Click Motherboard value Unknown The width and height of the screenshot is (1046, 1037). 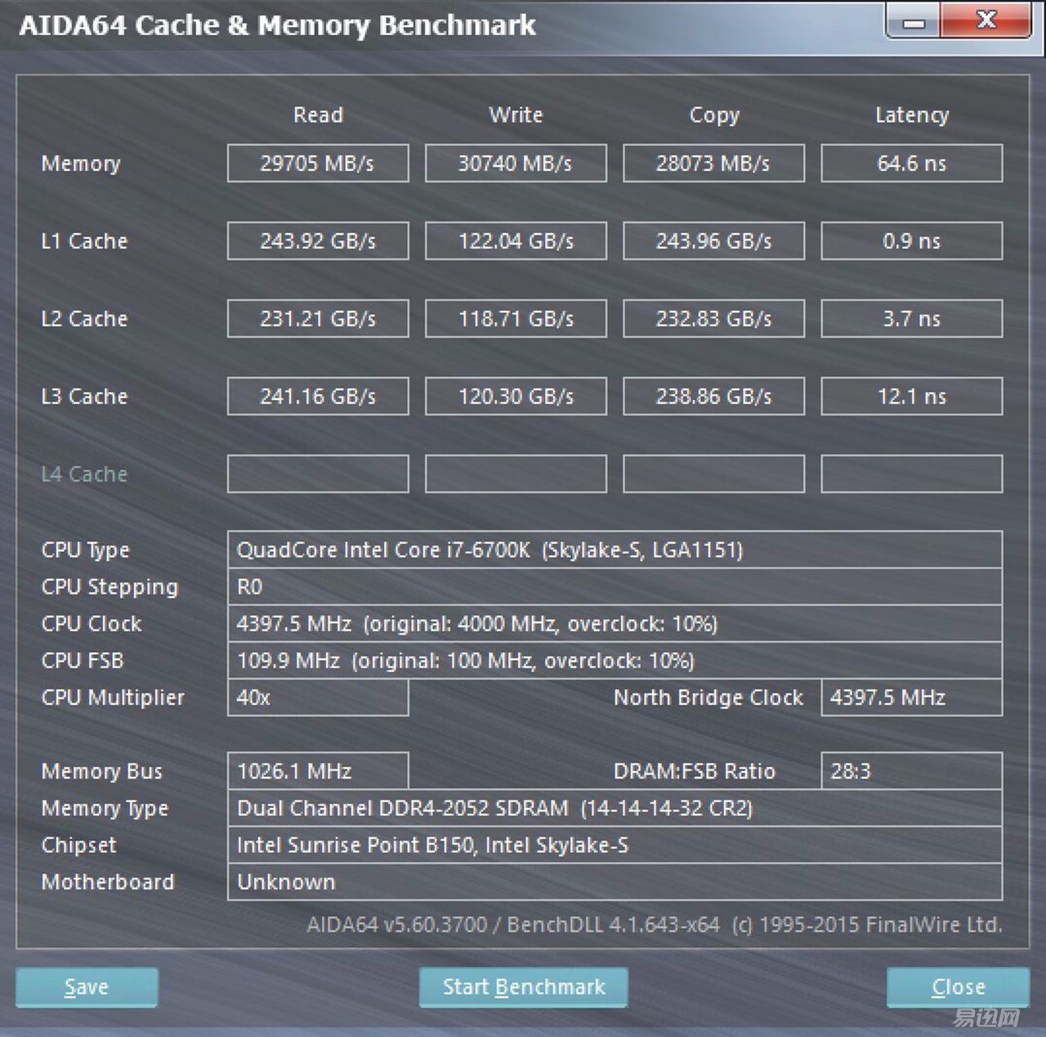click(615, 882)
